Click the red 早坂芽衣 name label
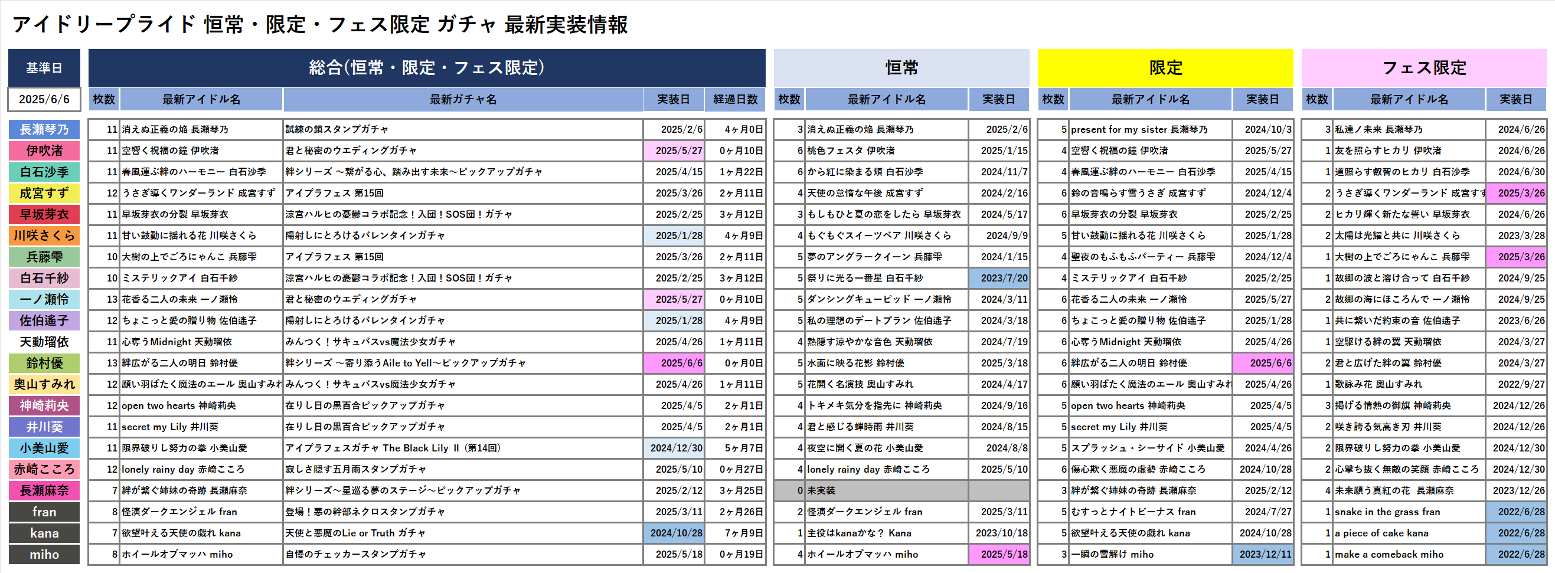The width and height of the screenshot is (1555, 573). [44, 215]
